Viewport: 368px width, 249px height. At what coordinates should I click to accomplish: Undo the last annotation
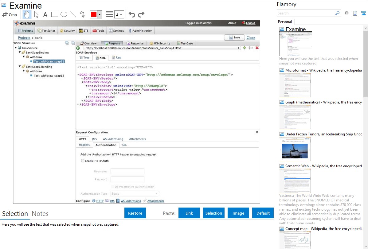[x=132, y=14]
